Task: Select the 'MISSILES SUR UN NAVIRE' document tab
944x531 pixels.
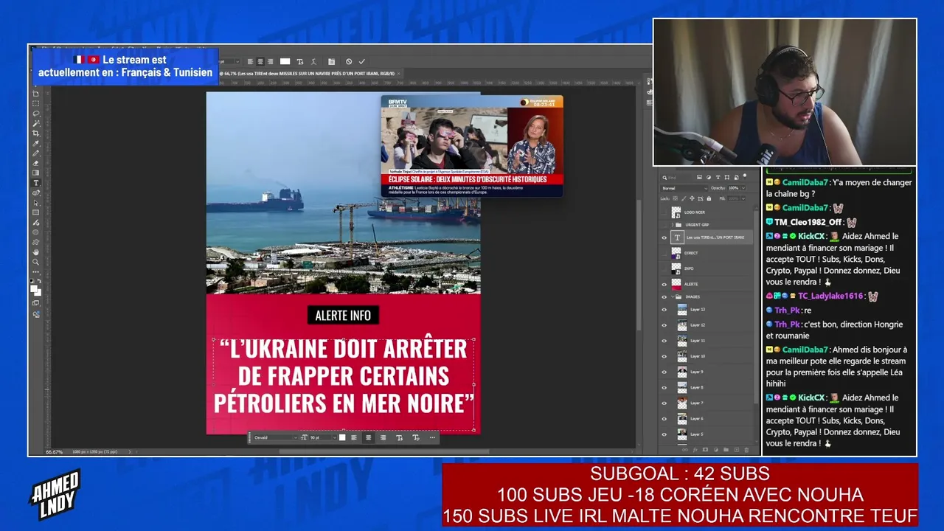Action: [x=310, y=73]
